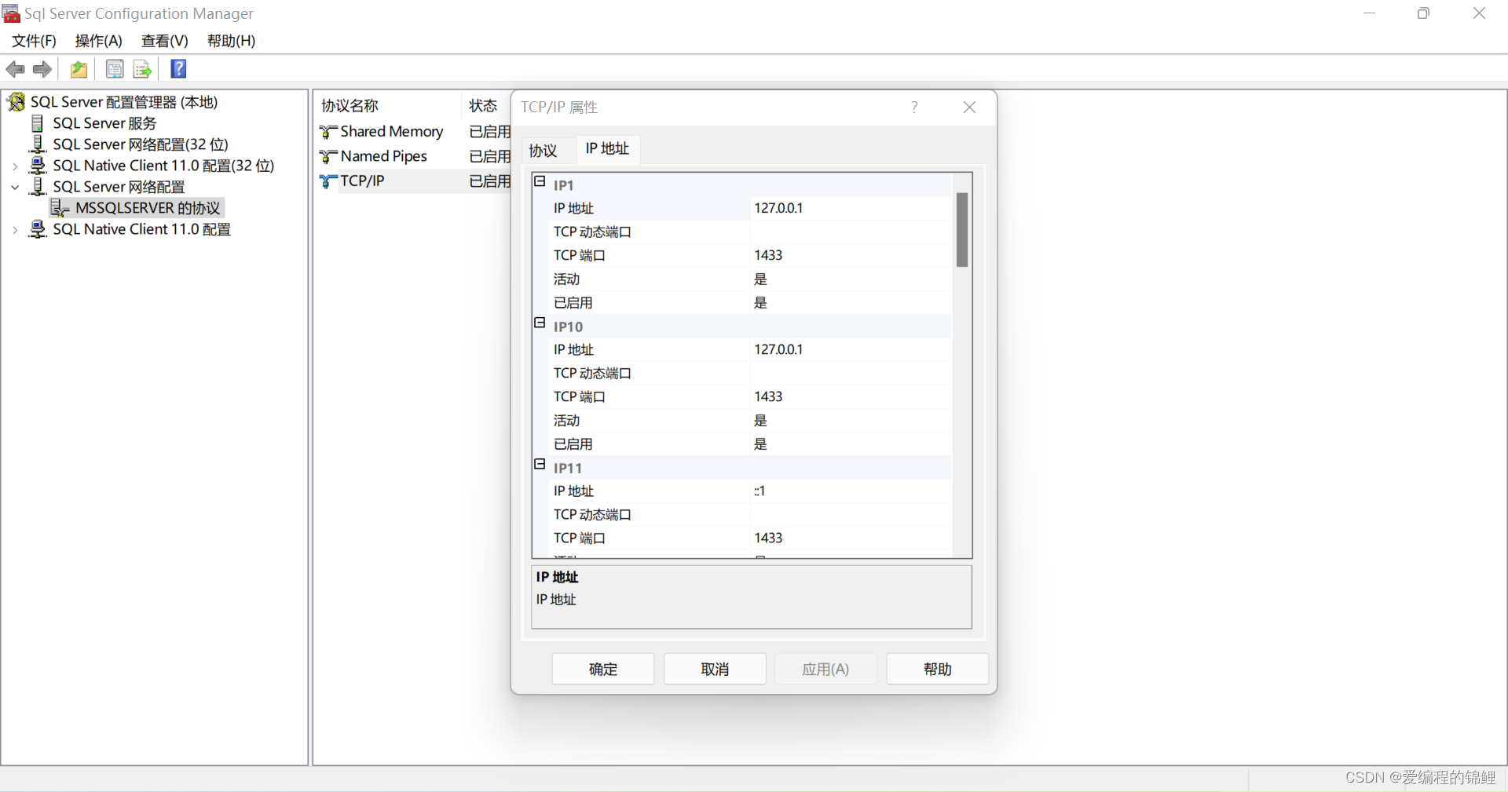Click the Export list toolbar icon

pos(142,70)
